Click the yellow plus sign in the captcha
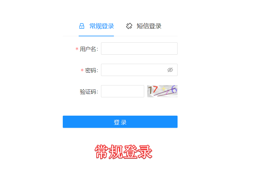This screenshot has width=259, height=173. [x=163, y=89]
